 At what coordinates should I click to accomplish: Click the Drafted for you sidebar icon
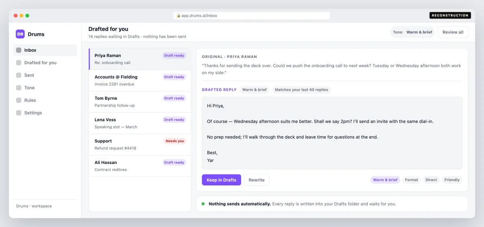point(19,63)
